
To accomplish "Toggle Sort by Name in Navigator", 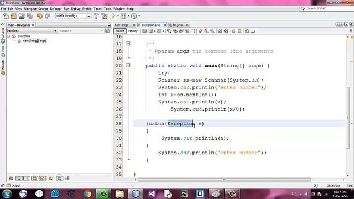I will tap(59, 178).
